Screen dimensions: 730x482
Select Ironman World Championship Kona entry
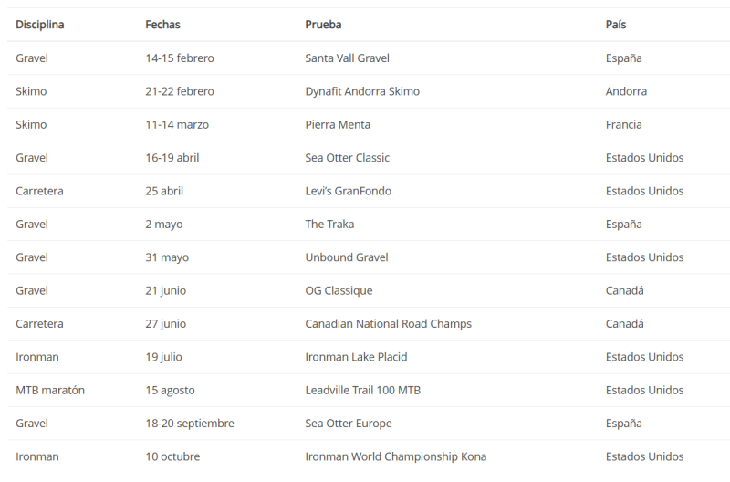click(395, 456)
